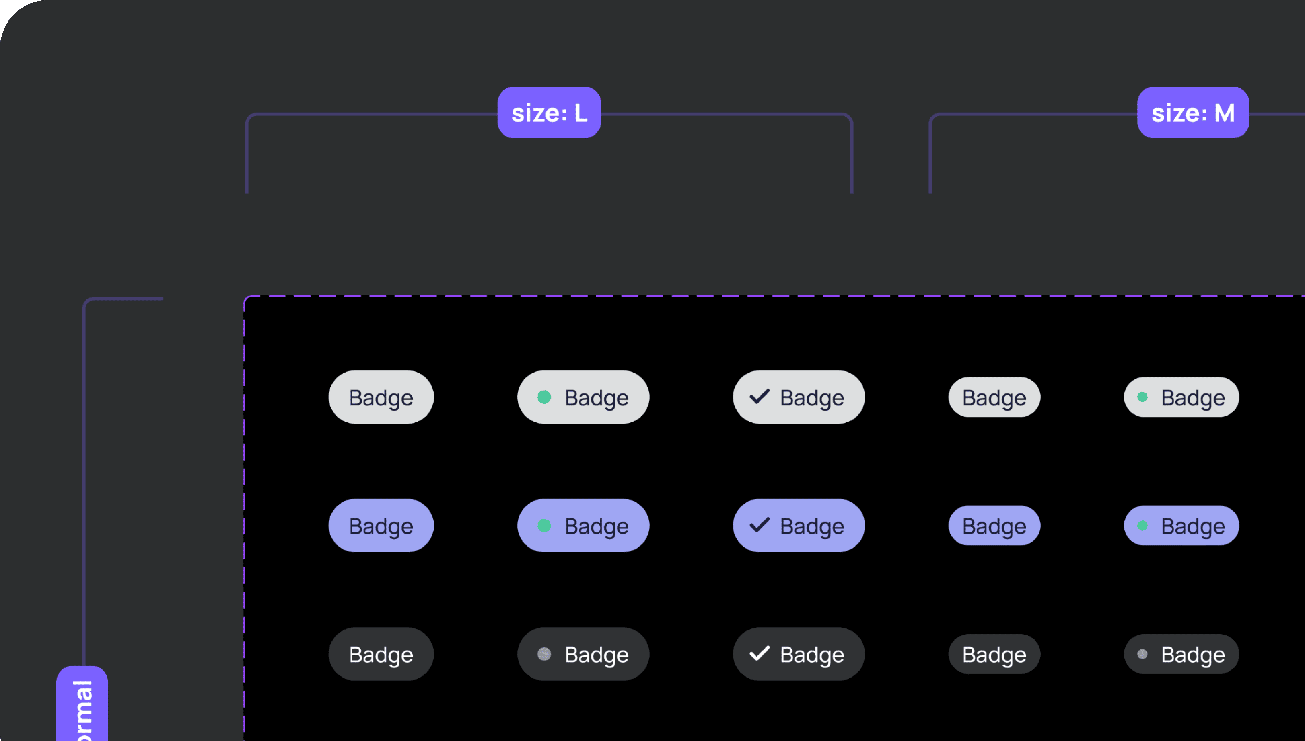Click the green dot in the large lavender badge
Viewport: 1305px width, 741px height.
click(544, 525)
